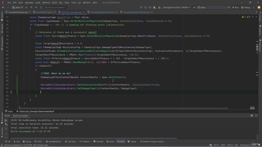Viewport: 262px width, 147px height.
Task: Open the UnrealBuildTool tool window
Action: tap(53, 142)
